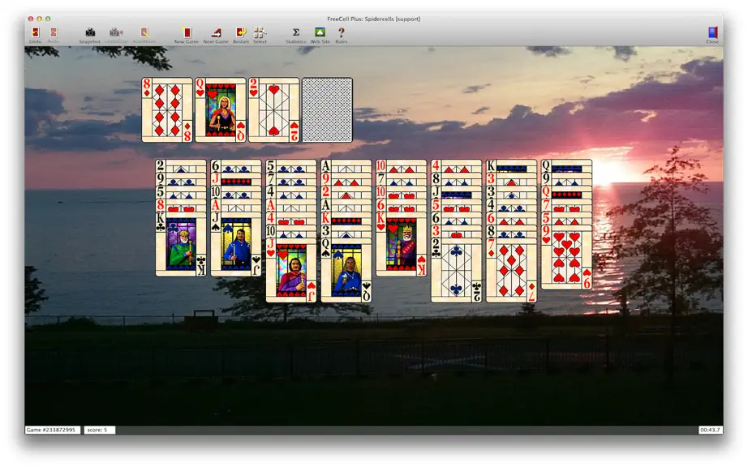Select the Queen of spades face card
Screen dimensions: 748x467
(346, 270)
